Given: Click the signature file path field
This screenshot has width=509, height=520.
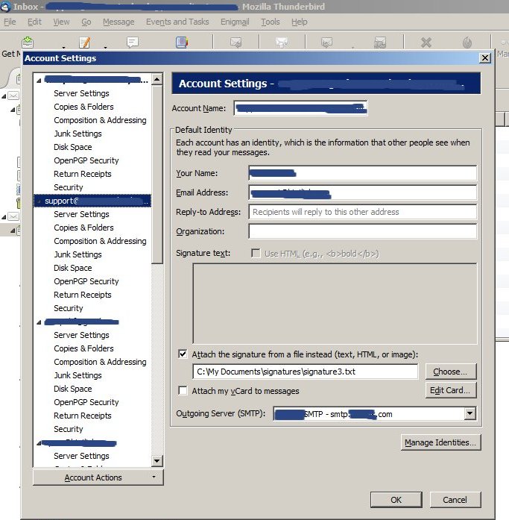Looking at the screenshot, I should (x=305, y=372).
